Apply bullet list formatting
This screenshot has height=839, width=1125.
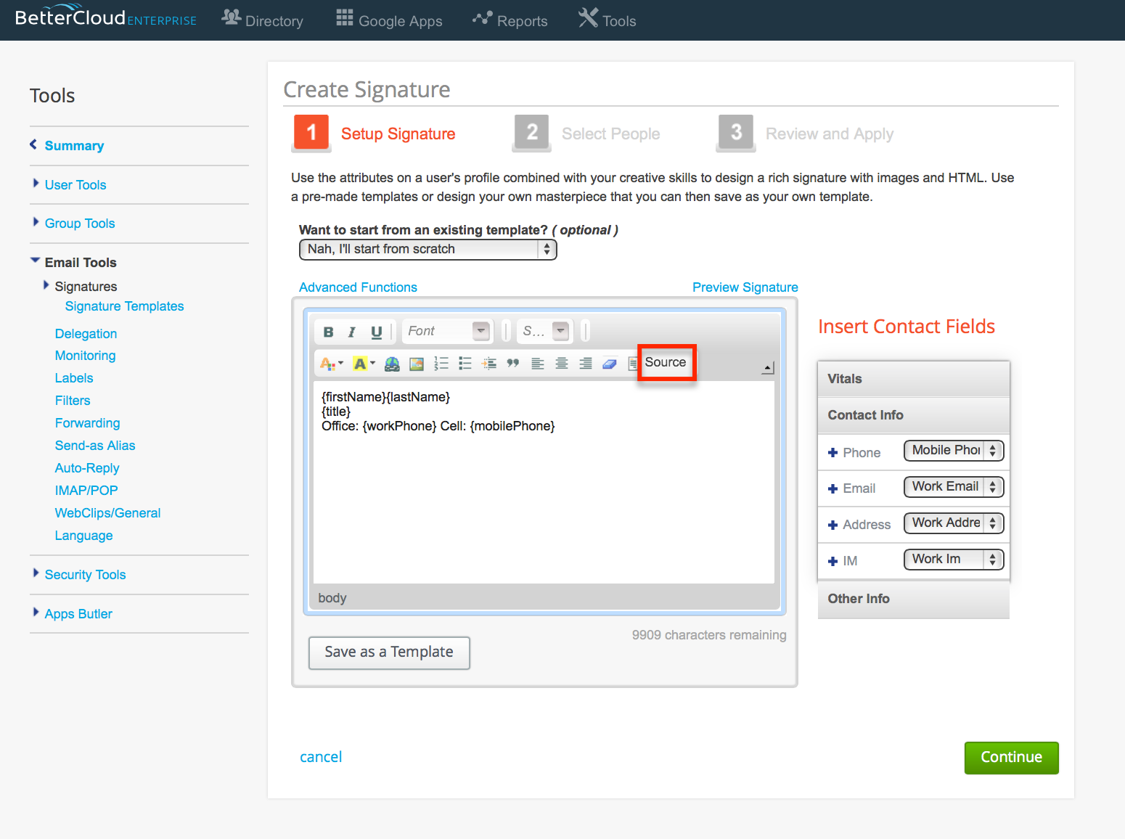(x=465, y=363)
